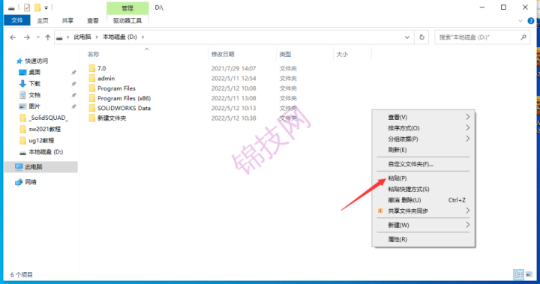The height and width of the screenshot is (284, 540).
Task: Select the Program Files folder
Action: click(116, 88)
